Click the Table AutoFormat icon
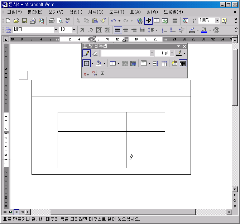This screenshot has width=240, height=224. [174, 64]
